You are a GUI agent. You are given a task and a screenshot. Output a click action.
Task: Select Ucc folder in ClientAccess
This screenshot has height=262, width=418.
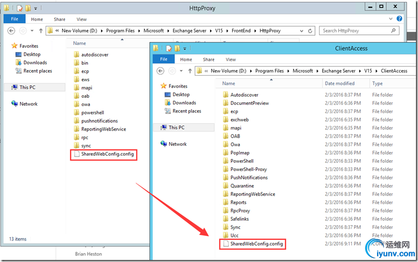231,235
